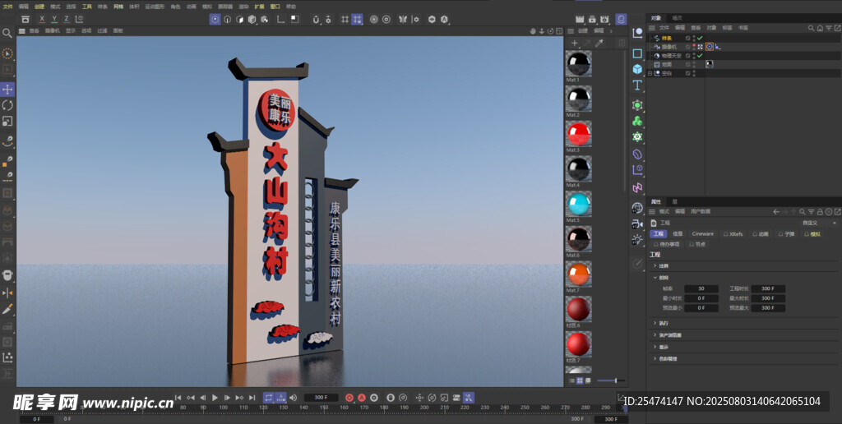Open the 工具 menu in menu bar
Screen dimensions: 842x424
pos(86,6)
